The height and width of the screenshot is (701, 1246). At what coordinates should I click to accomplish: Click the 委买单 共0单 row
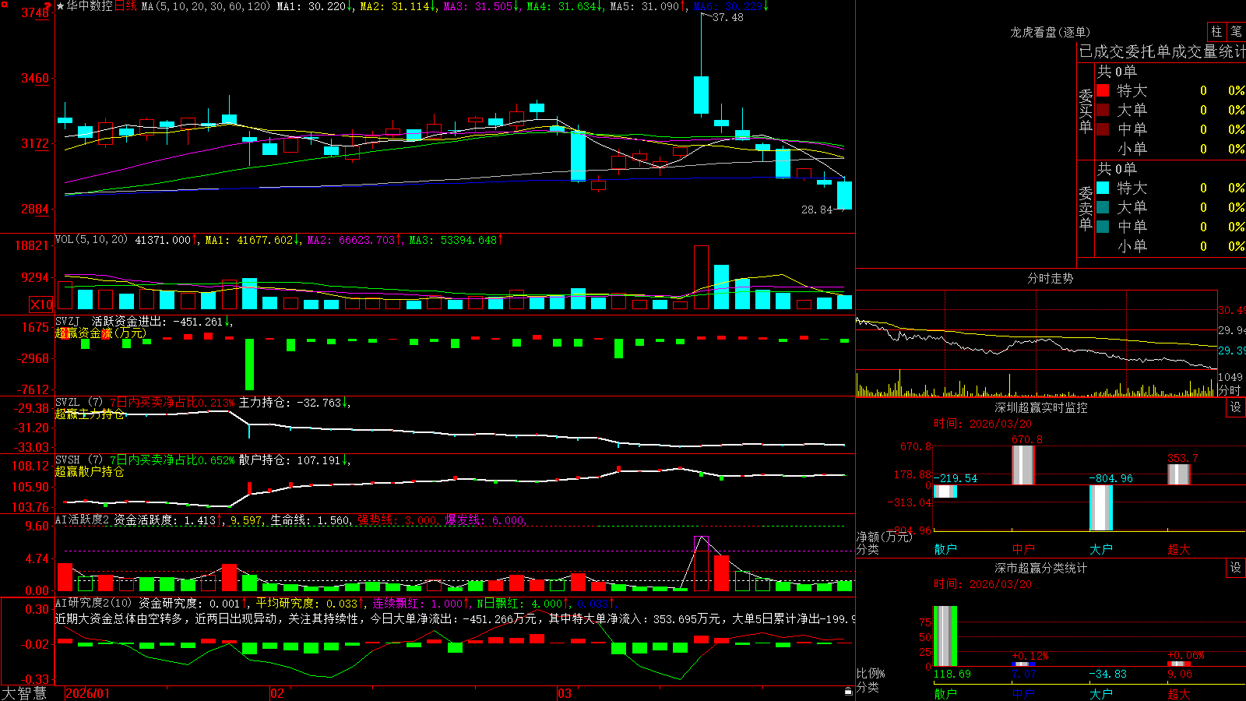click(1117, 72)
